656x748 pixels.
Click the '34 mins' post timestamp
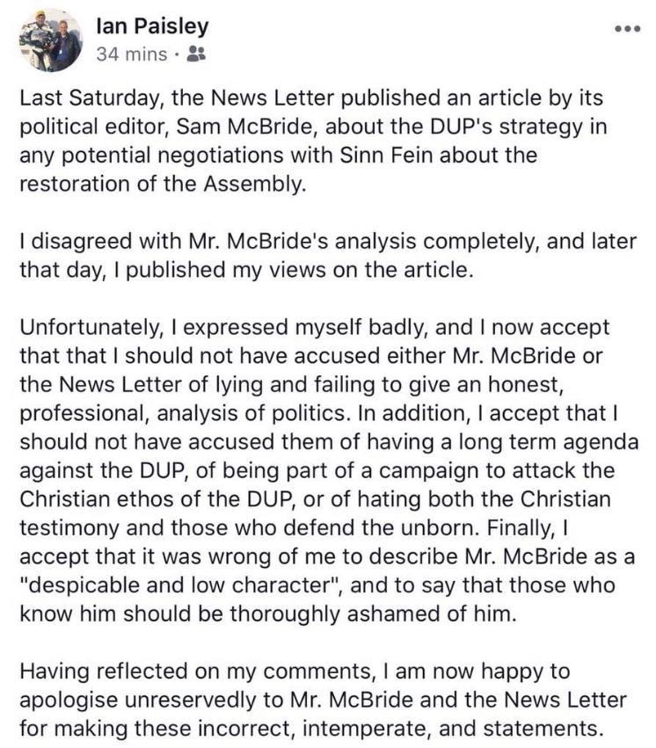click(x=132, y=54)
